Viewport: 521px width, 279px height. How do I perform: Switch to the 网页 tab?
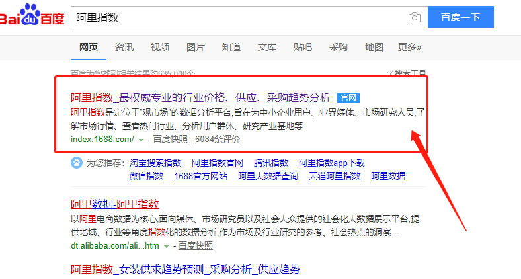[x=89, y=47]
